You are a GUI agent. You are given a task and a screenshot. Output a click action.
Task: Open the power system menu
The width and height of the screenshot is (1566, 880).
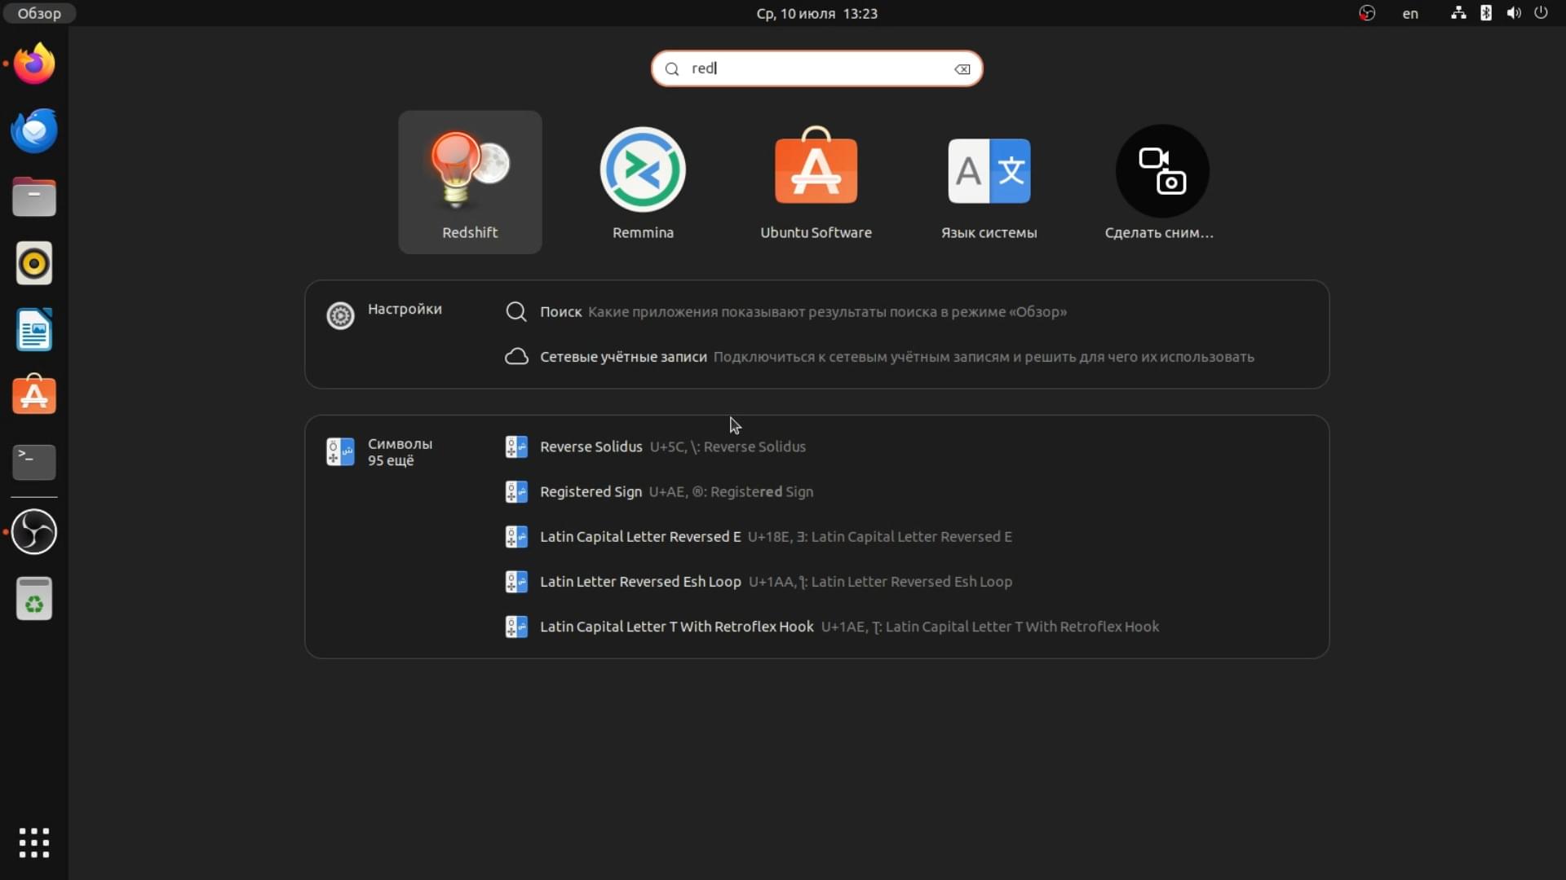coord(1541,13)
